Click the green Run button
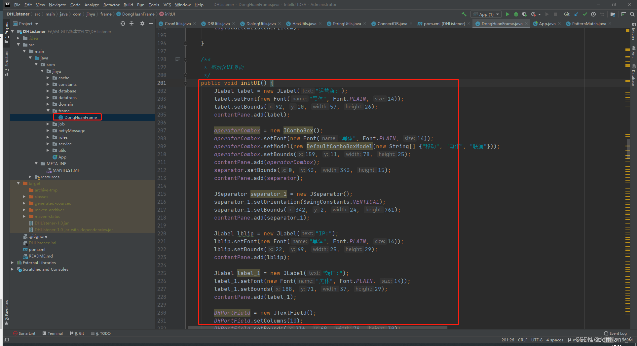This screenshot has width=637, height=346. point(507,14)
